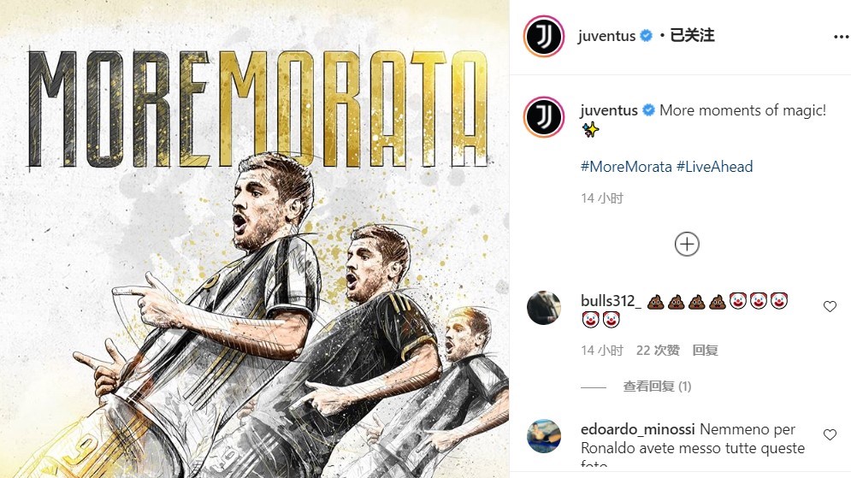Open bulls312_ profile picture
The height and width of the screenshot is (478, 851).
tap(544, 308)
